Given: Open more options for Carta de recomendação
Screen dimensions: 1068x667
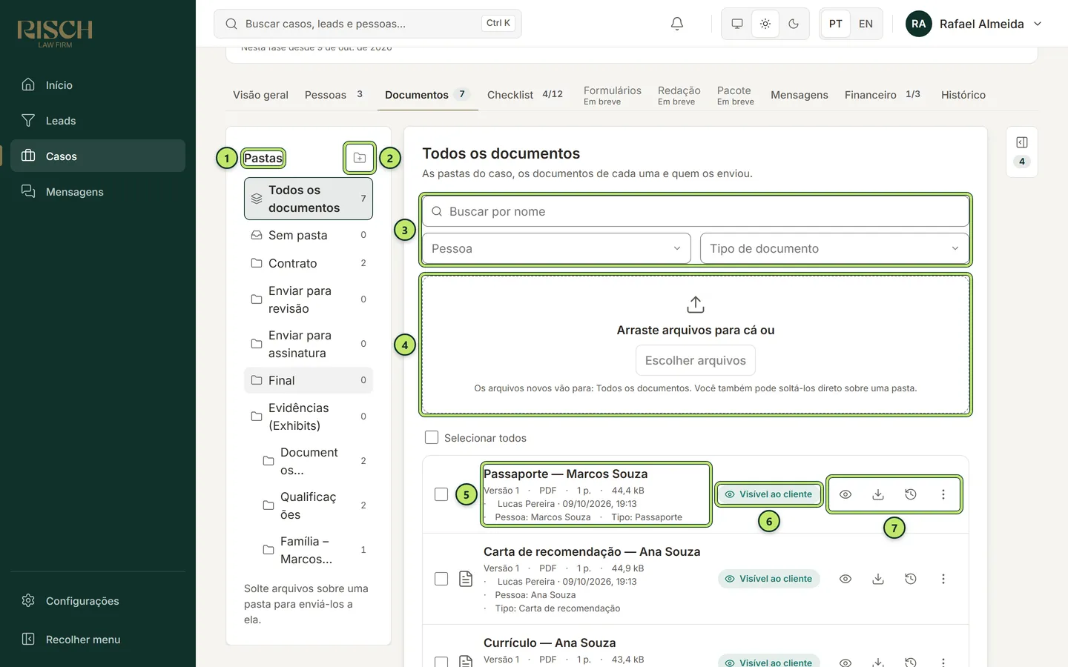Looking at the screenshot, I should 943,579.
